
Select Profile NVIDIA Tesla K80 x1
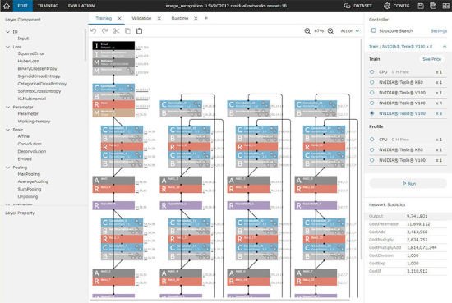tap(371, 149)
